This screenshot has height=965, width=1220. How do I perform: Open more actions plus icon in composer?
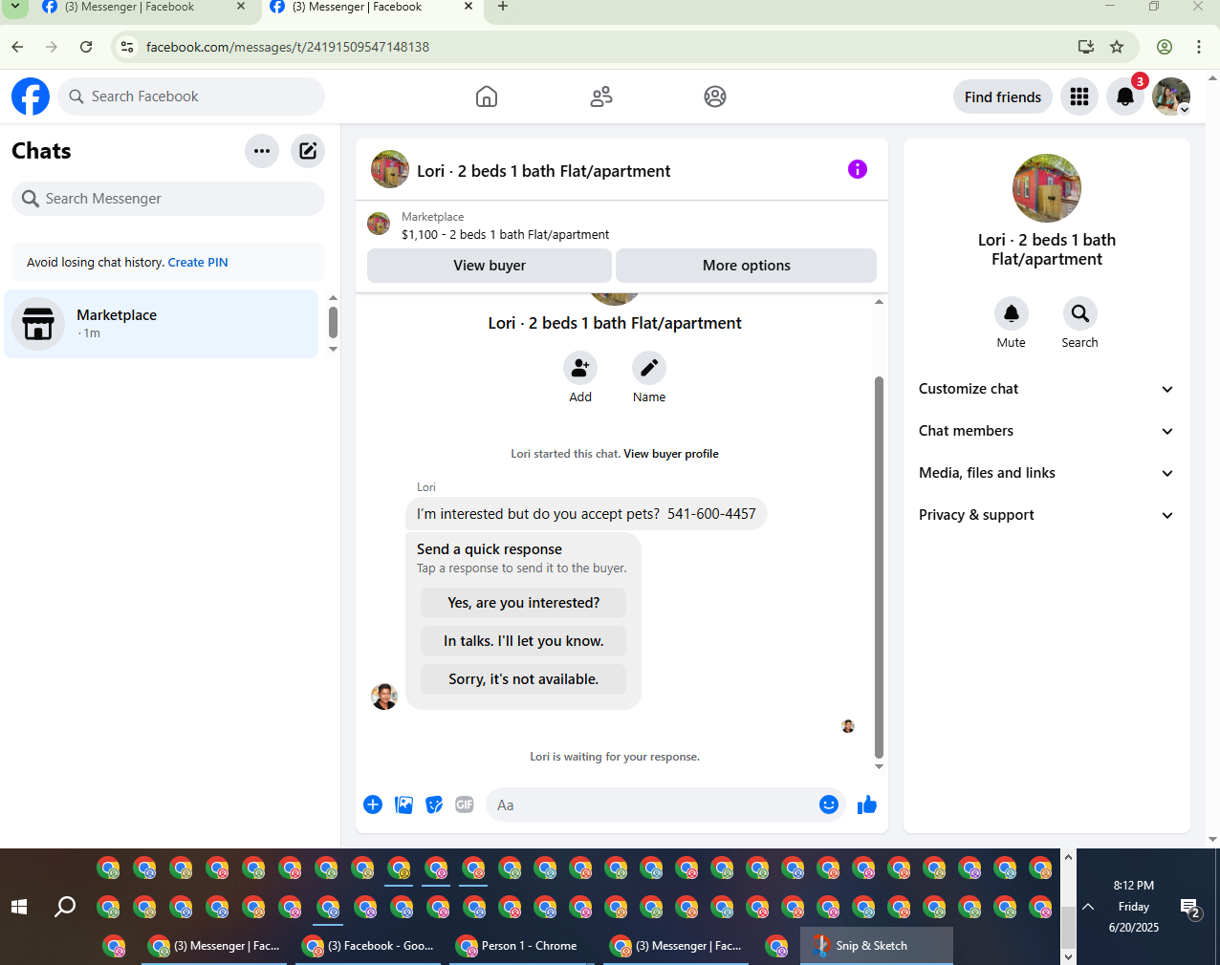coord(373,804)
